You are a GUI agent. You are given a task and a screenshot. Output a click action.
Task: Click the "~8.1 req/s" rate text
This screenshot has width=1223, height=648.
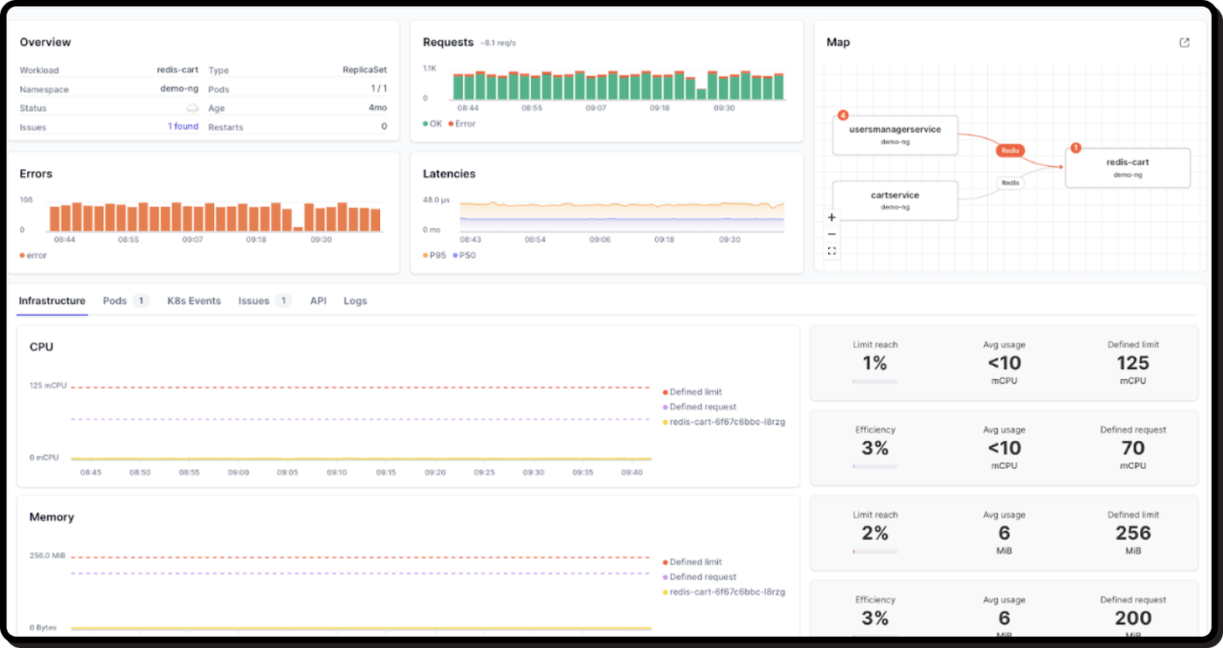click(x=498, y=43)
